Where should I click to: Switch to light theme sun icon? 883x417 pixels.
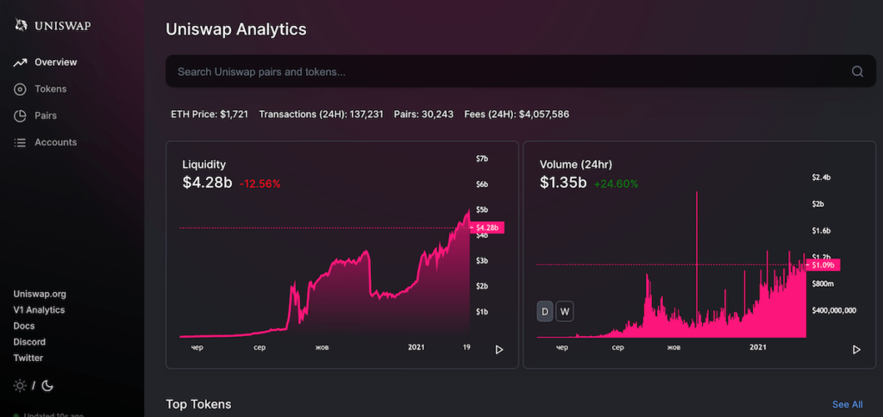coord(20,386)
